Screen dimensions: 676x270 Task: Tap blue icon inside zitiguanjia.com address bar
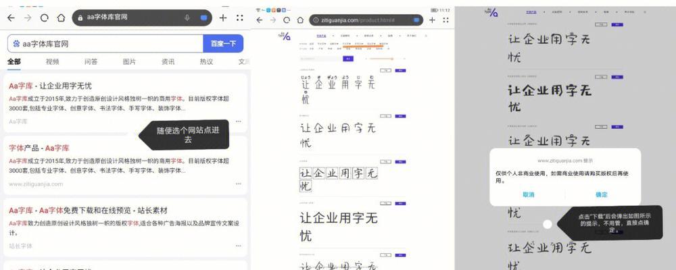416,20
